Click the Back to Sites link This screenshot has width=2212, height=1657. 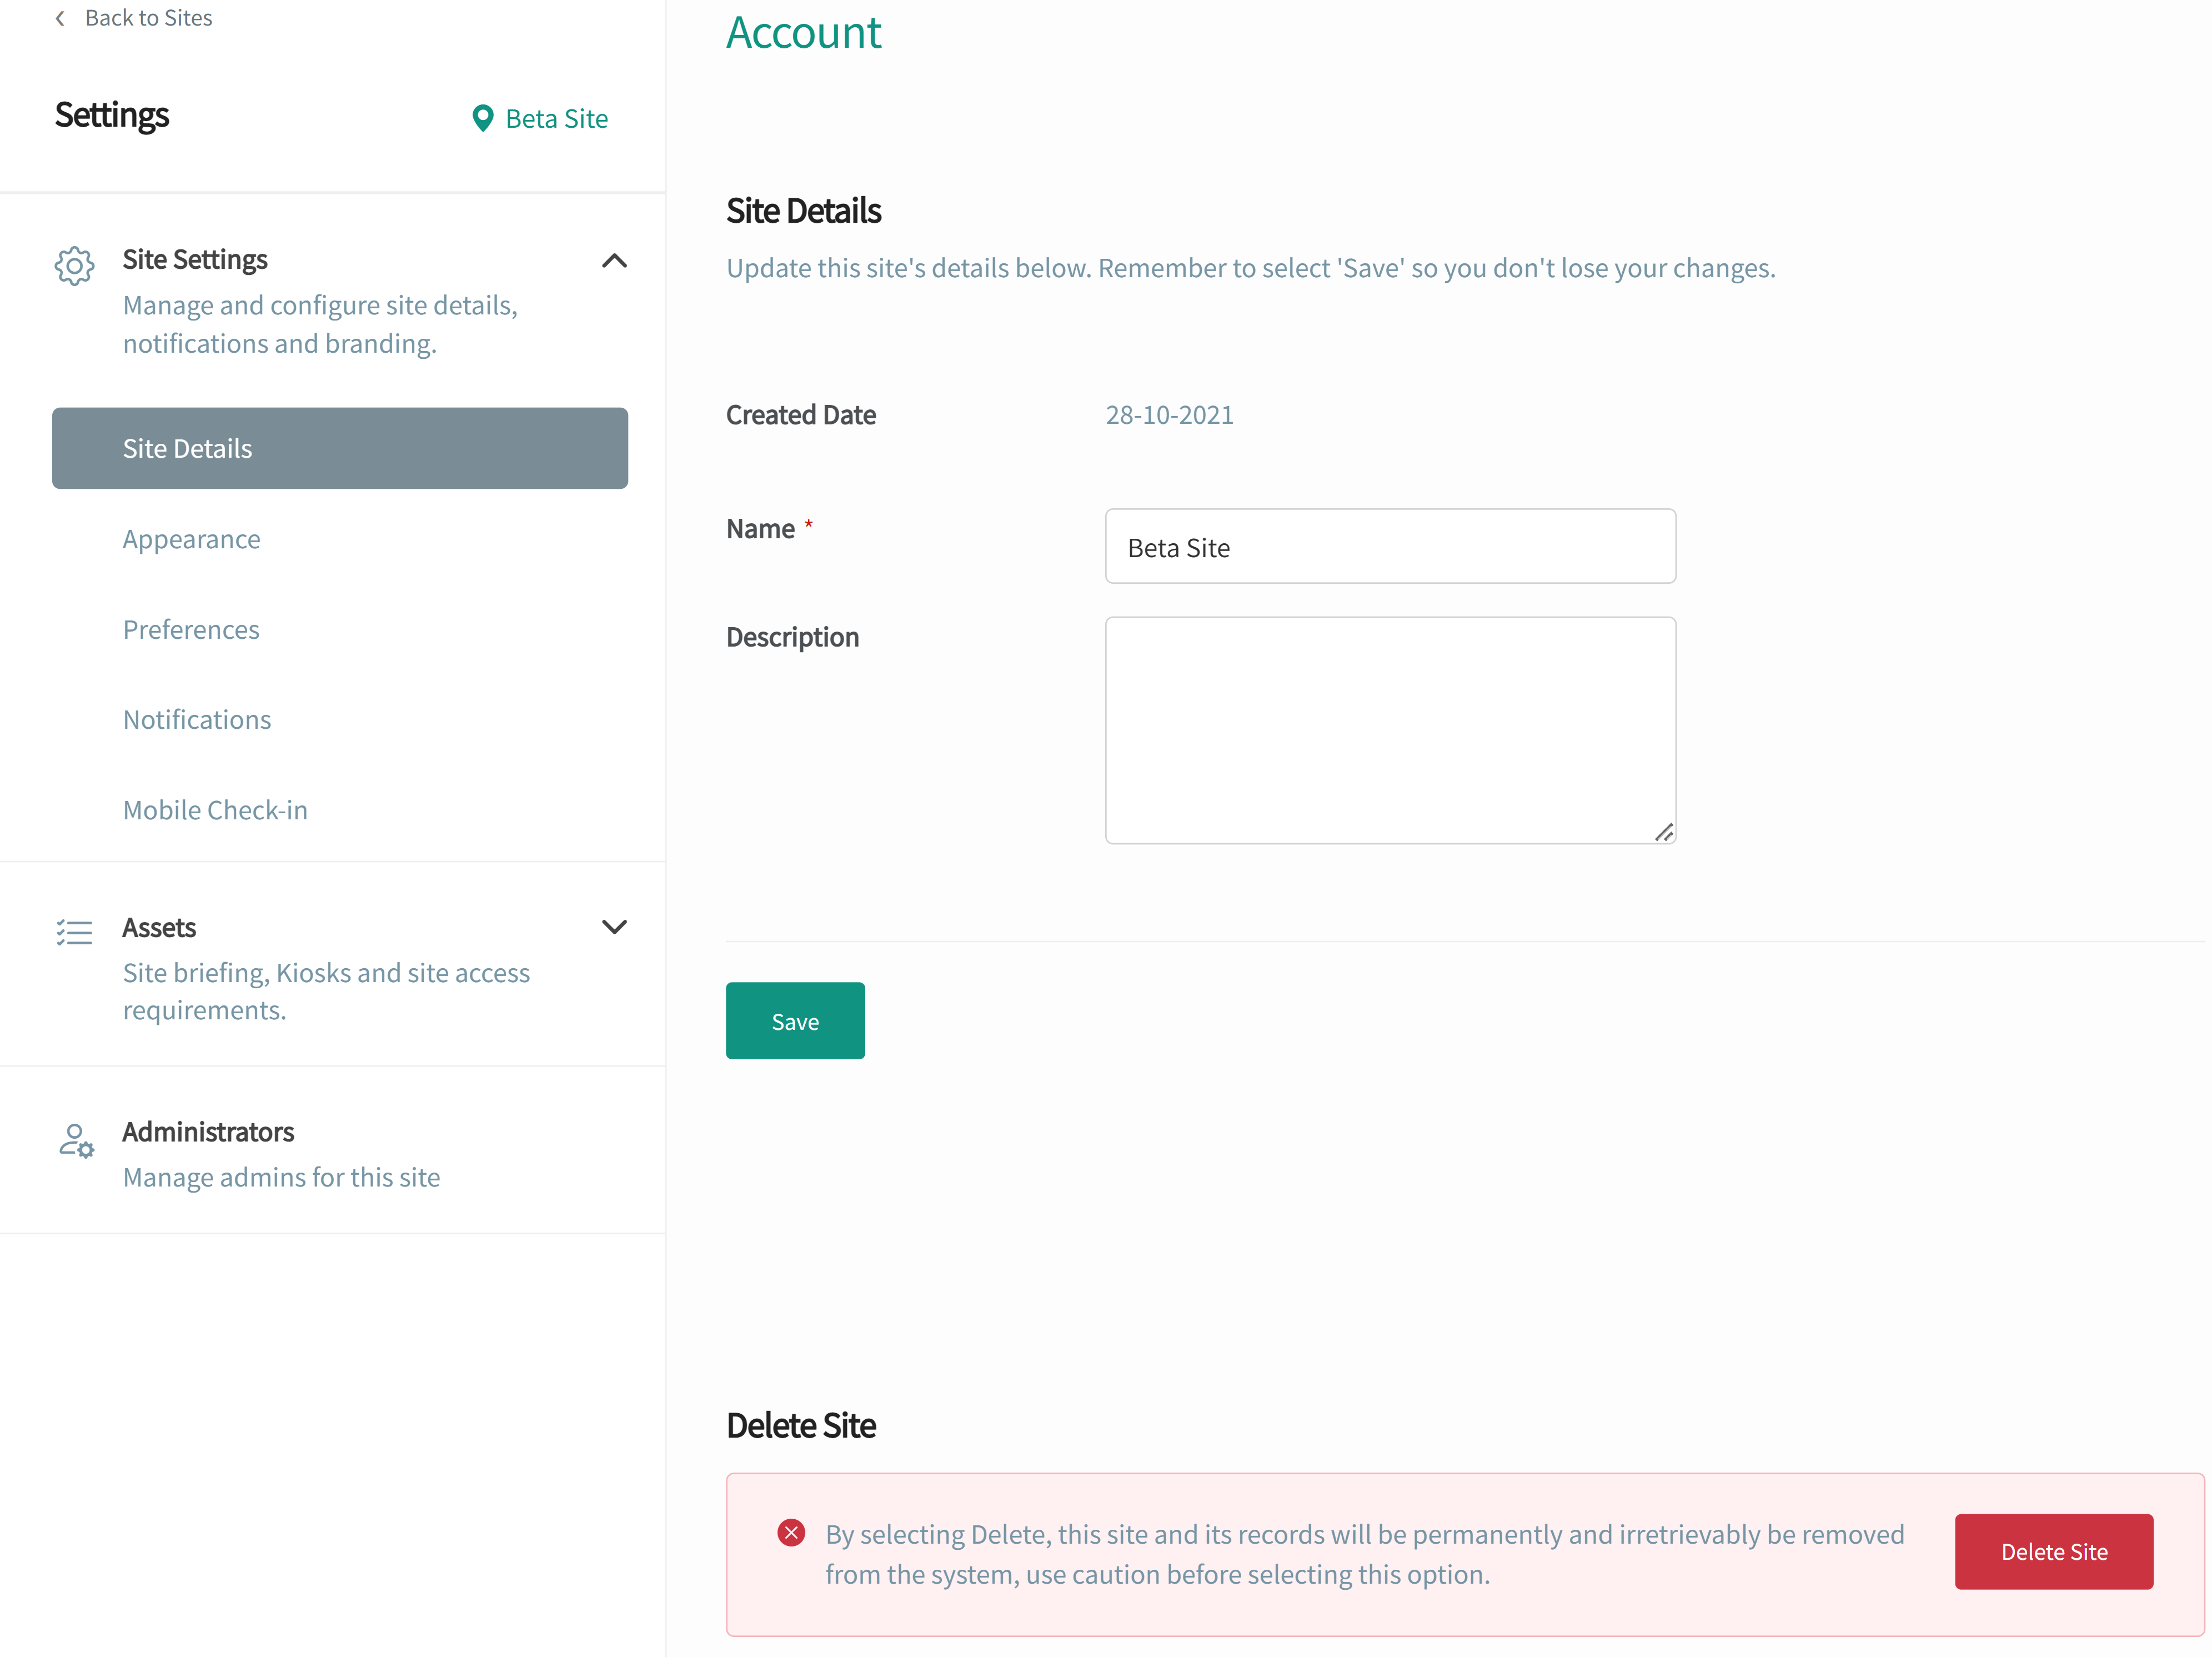coord(148,18)
